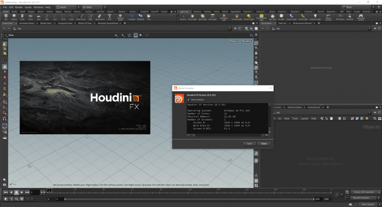Toggle the timeline realtime playback button
Viewport: 382px width, 207px height.
pyautogui.click(x=21, y=199)
